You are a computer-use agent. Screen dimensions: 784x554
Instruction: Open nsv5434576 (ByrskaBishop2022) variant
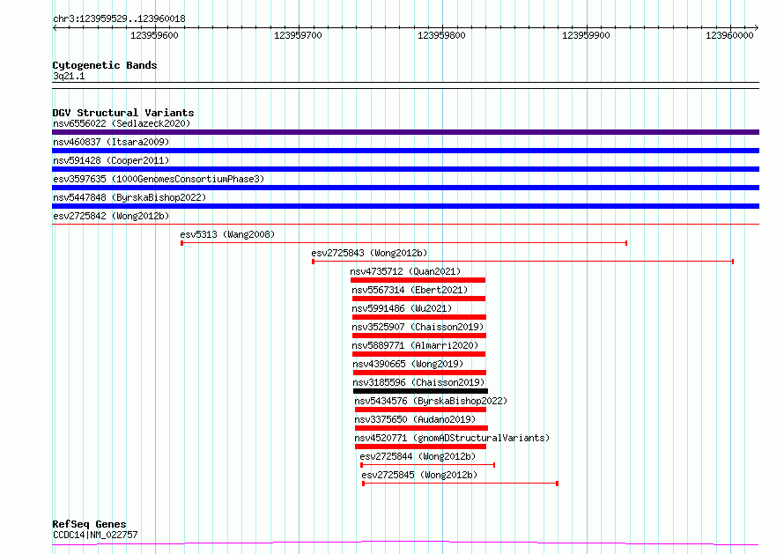tap(431, 401)
